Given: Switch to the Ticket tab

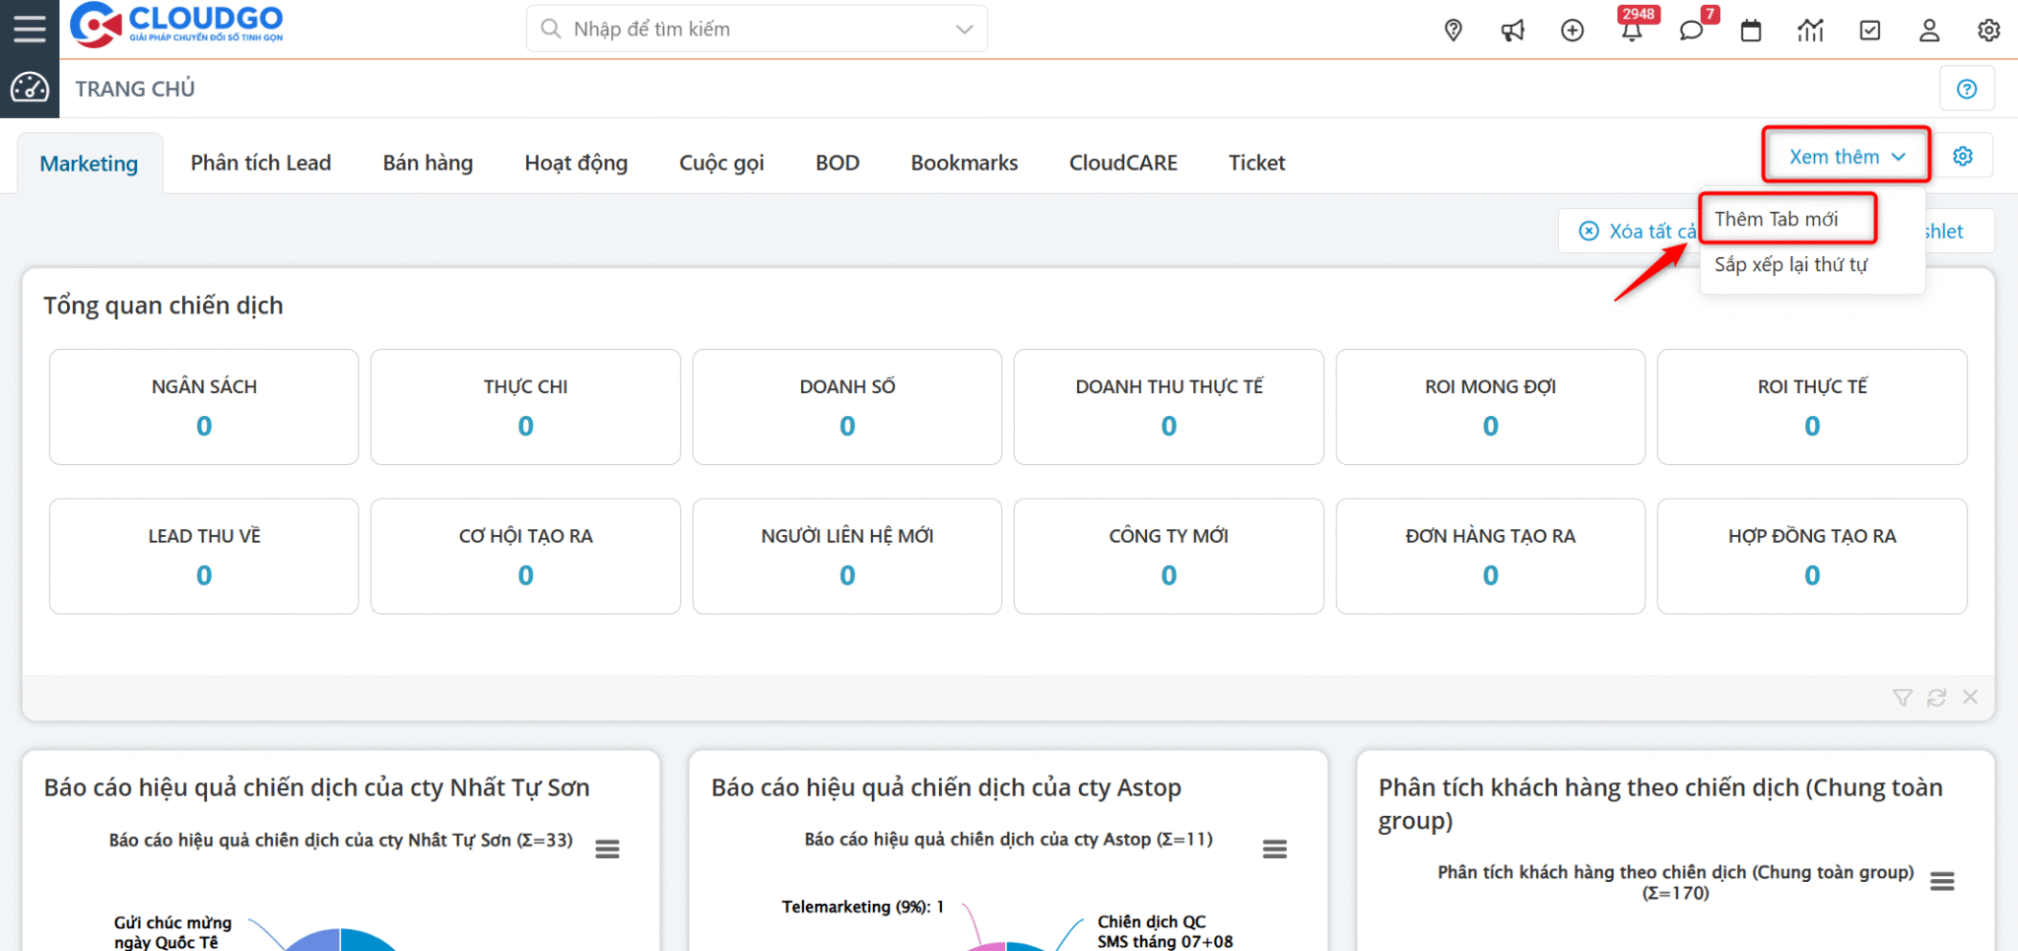Looking at the screenshot, I should coord(1256,163).
